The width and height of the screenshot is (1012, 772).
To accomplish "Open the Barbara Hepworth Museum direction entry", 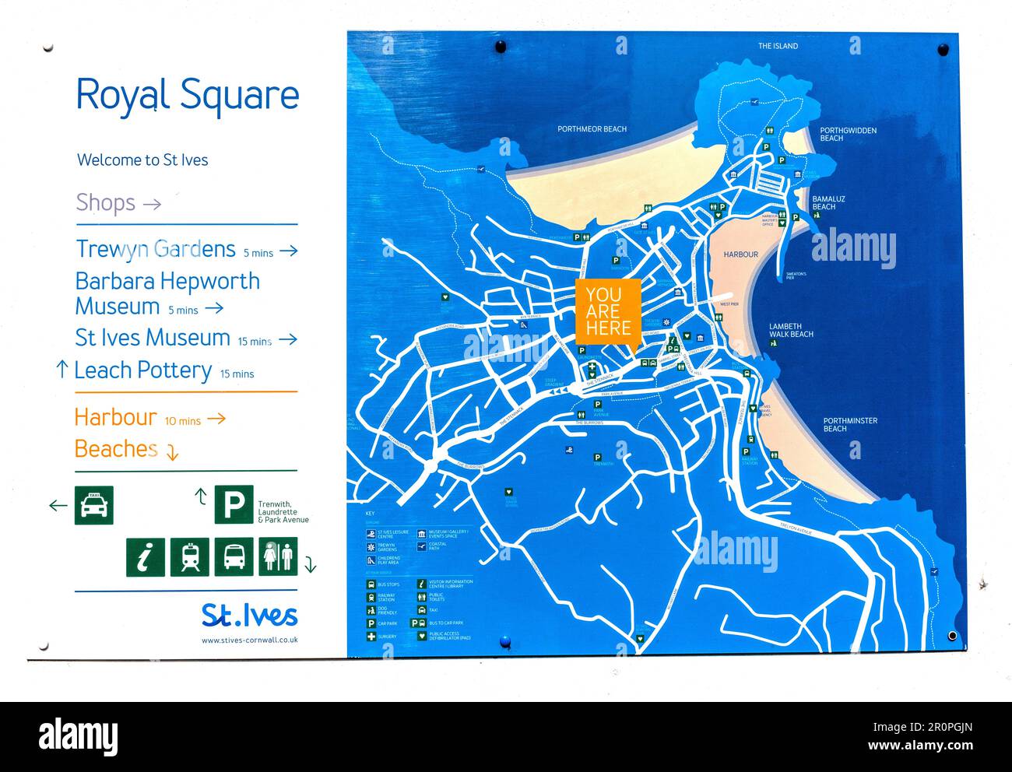I will click(x=167, y=293).
